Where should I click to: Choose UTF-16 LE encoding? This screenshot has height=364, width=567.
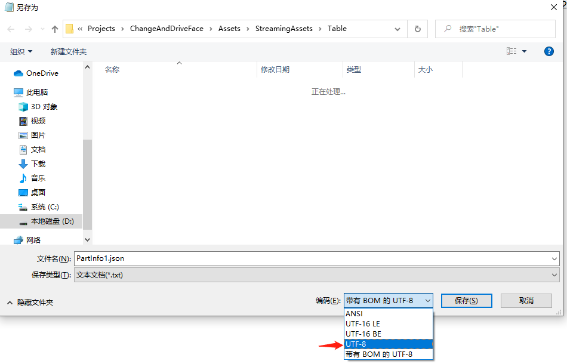[389, 324]
